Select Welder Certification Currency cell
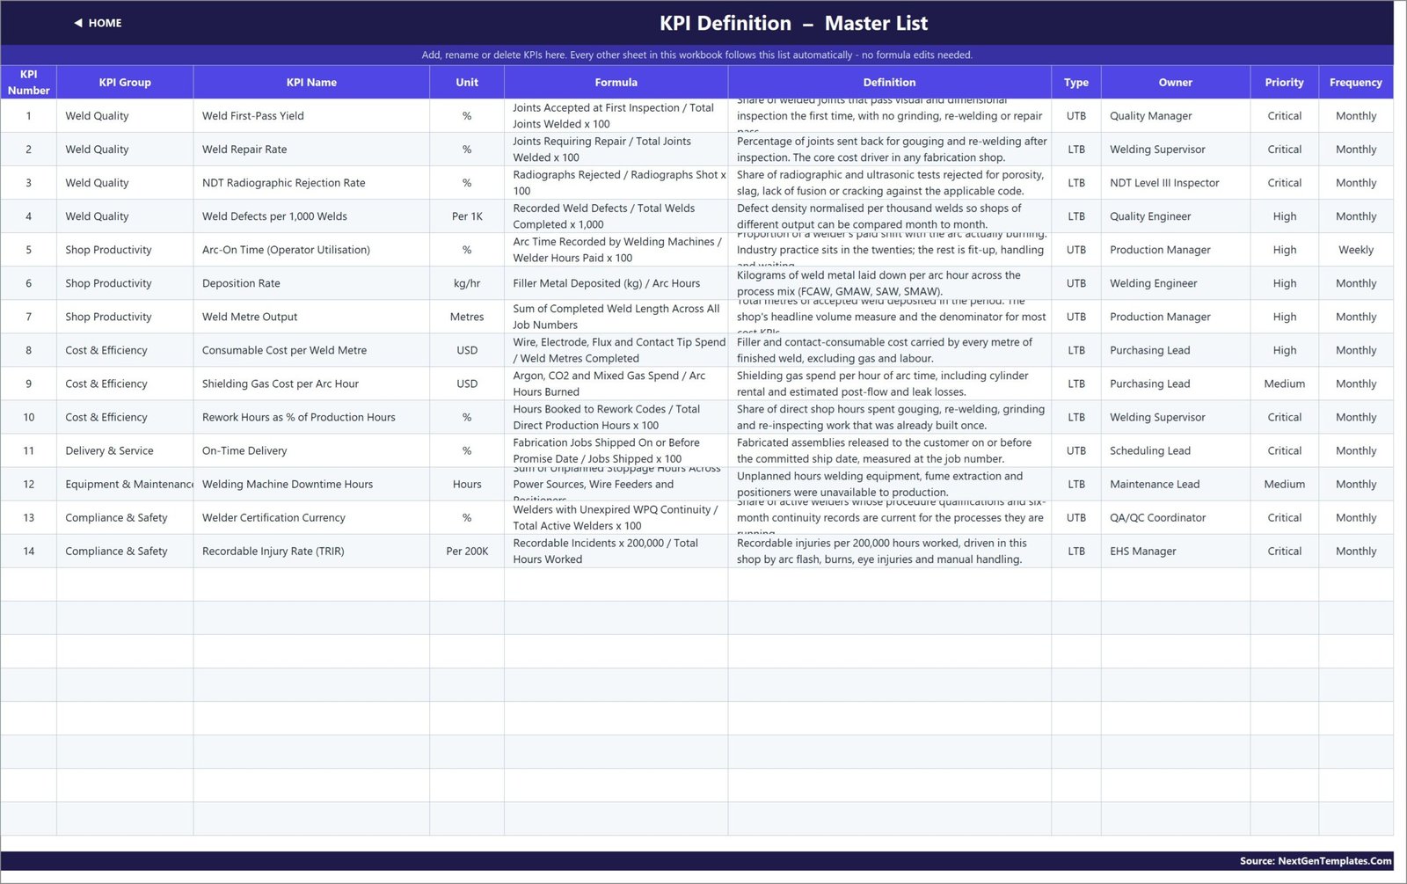Image resolution: width=1407 pixels, height=884 pixels. (311, 517)
